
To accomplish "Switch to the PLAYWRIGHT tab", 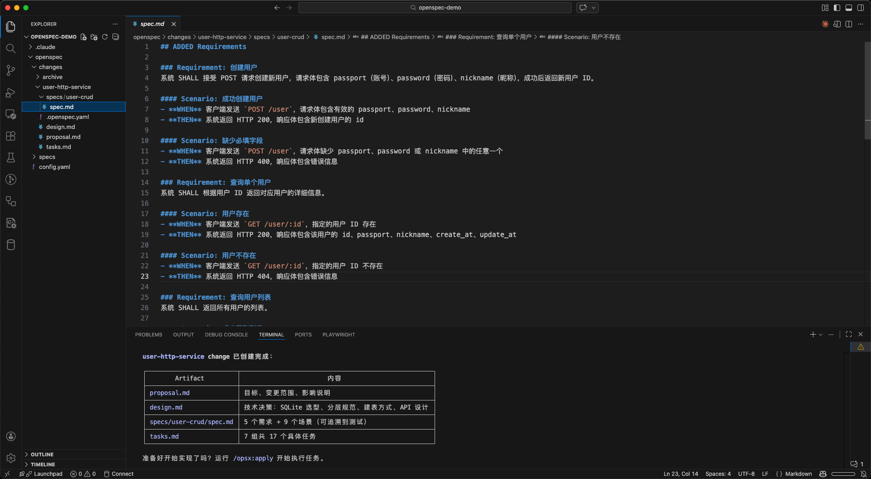I will (x=338, y=335).
